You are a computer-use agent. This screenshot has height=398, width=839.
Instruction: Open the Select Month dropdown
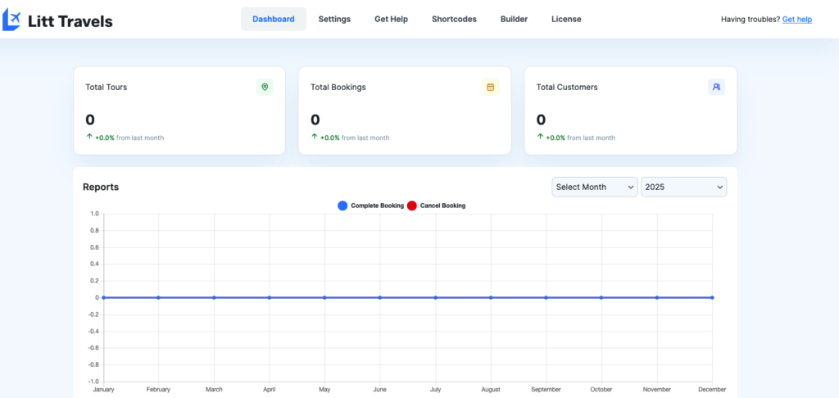coord(595,187)
